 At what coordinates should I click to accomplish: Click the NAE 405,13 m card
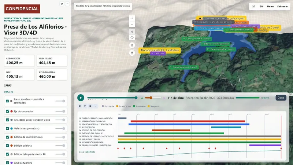[19, 74]
